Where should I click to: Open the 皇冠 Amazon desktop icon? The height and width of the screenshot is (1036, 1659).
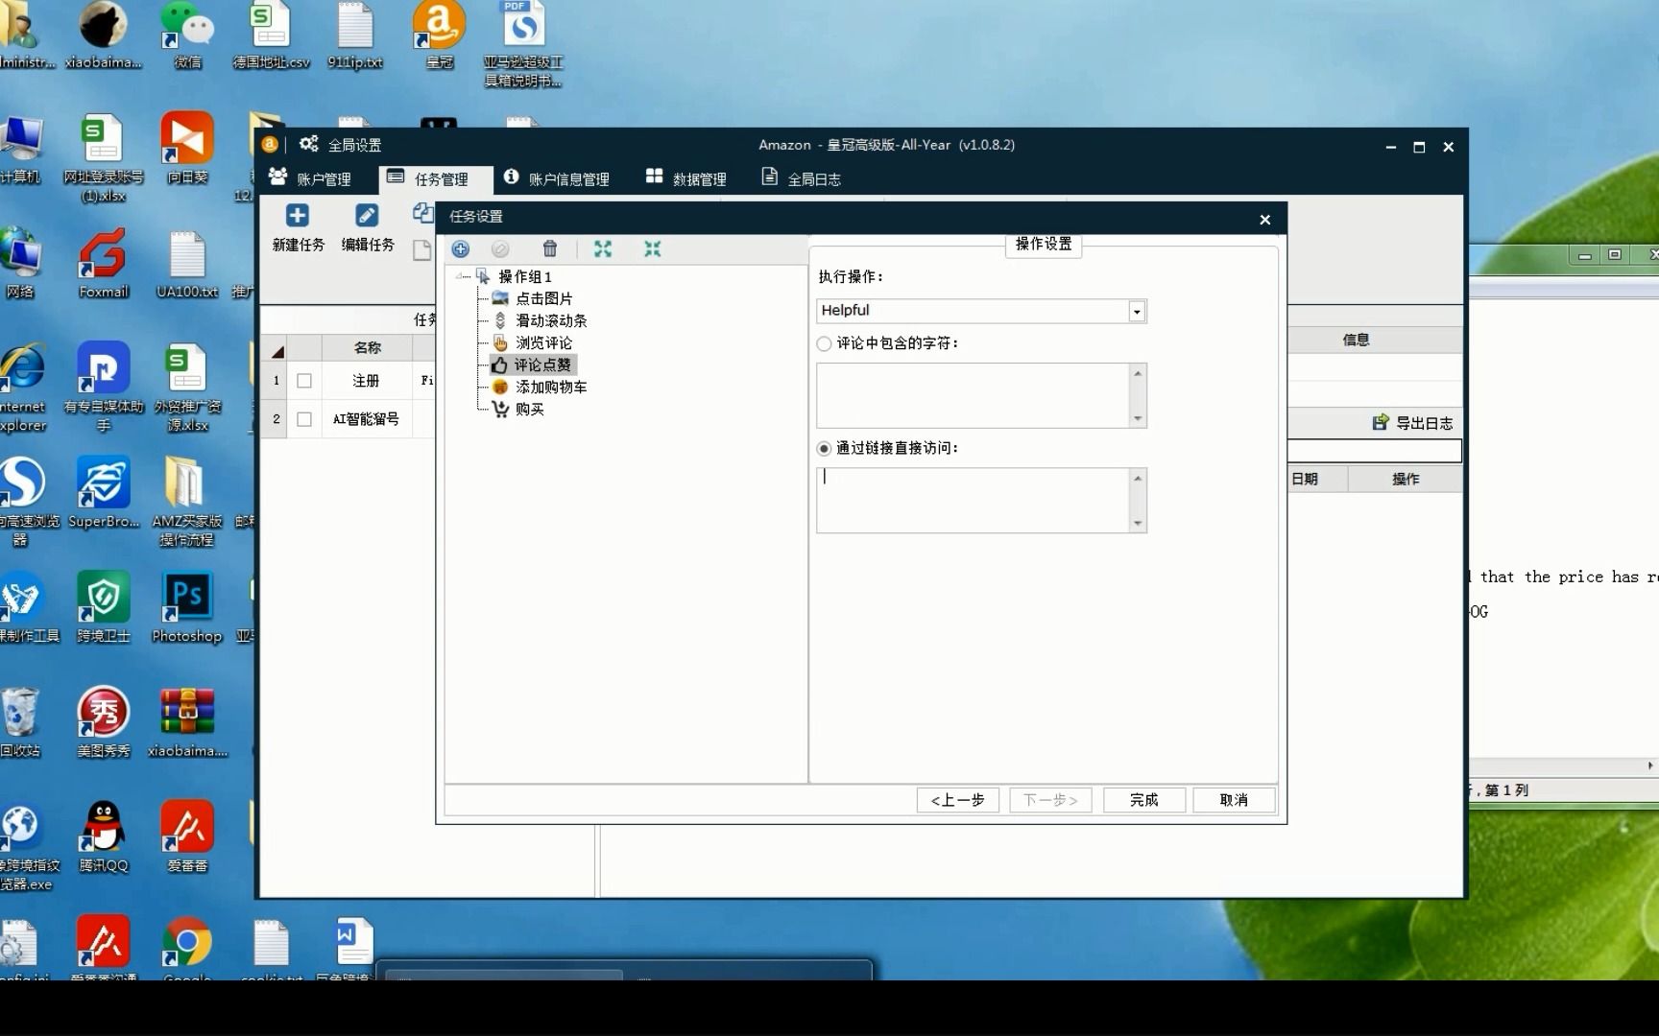pyautogui.click(x=439, y=35)
